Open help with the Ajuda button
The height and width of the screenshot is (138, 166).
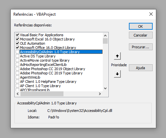(x=141, y=68)
